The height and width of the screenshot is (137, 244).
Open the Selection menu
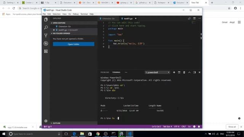click(56, 14)
